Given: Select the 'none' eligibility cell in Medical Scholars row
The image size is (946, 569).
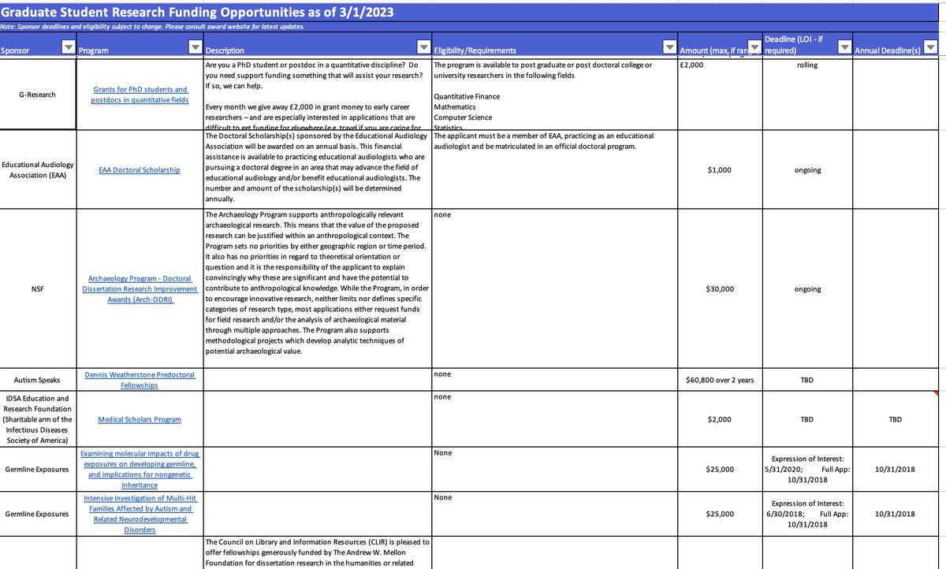Looking at the screenshot, I should (555, 419).
